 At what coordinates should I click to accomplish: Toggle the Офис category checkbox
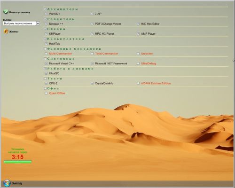pos(45,88)
